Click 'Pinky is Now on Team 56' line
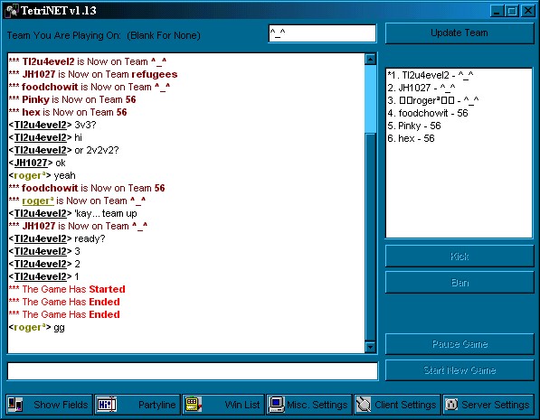This screenshot has height=420, width=540. pyautogui.click(x=72, y=99)
